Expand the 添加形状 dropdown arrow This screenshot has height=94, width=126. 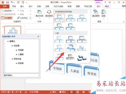point(14,11)
